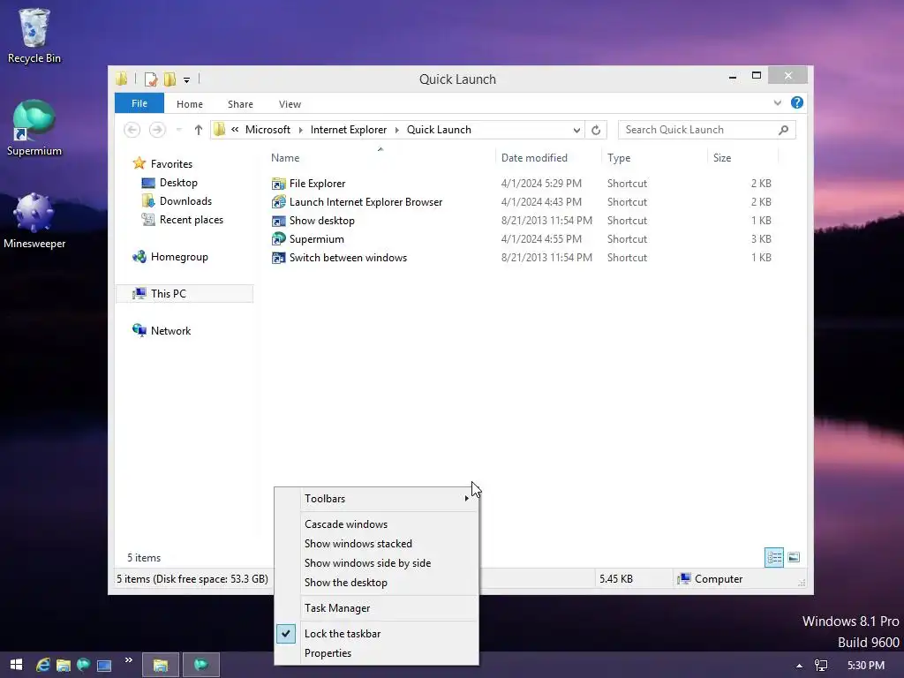Open the Recycle Bin desktop icon
This screenshot has height=678, width=904.
pyautogui.click(x=34, y=35)
